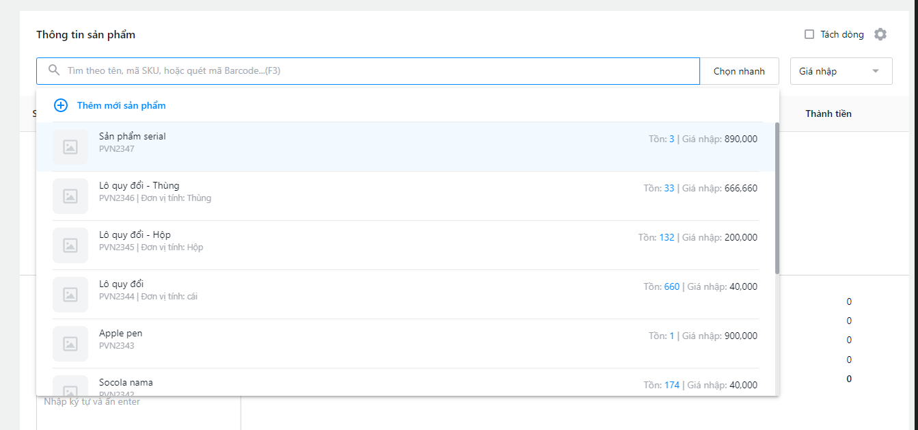Enable the Tách dòng checkbox
The image size is (918, 430).
pos(809,34)
